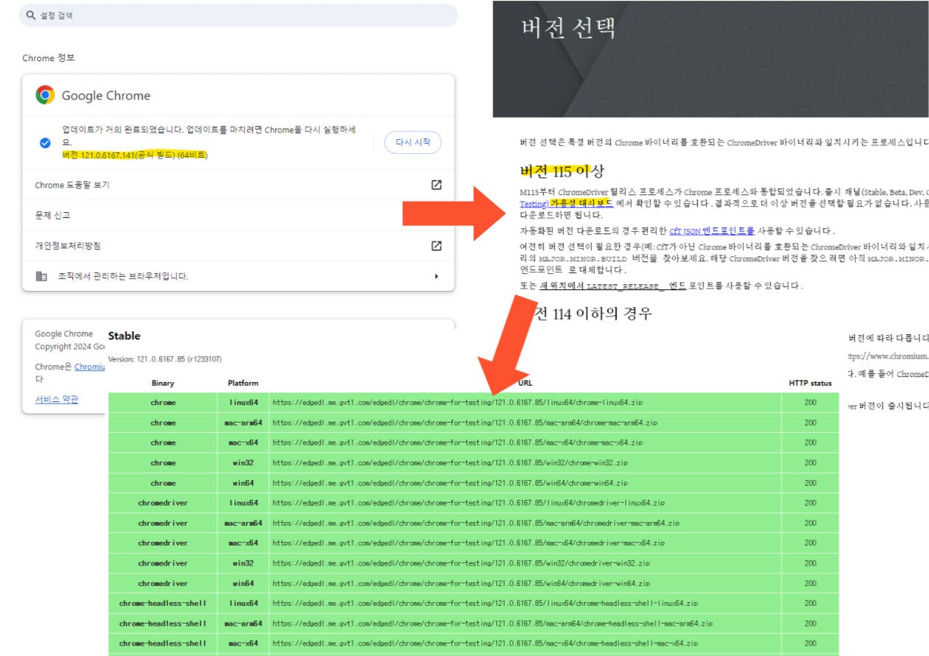Click mac-arm64 platform cell in chrome row
This screenshot has height=656, width=929.
pos(243,423)
